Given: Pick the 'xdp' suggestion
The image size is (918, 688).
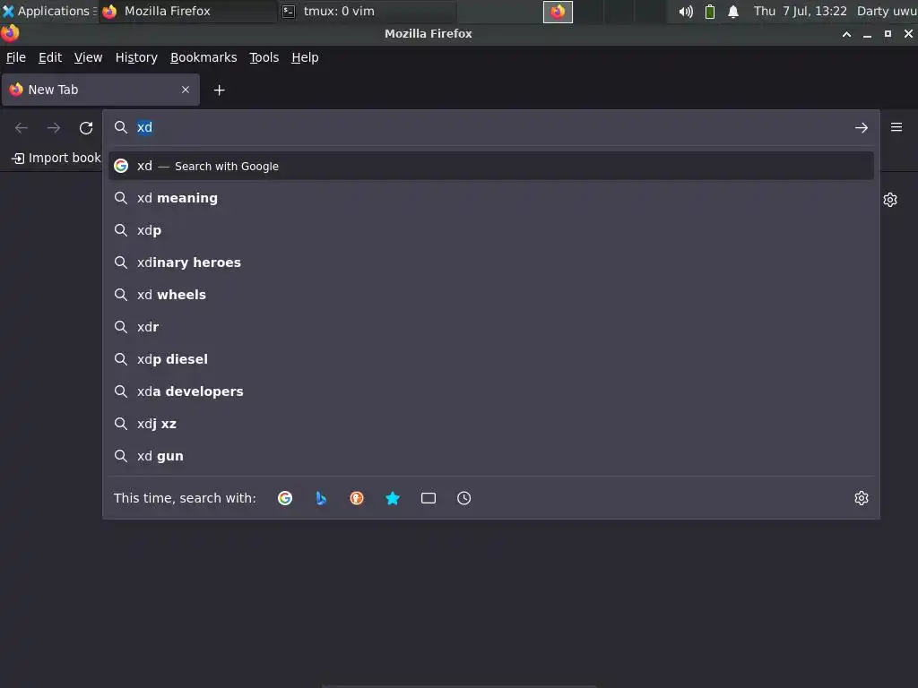Looking at the screenshot, I should pos(490,230).
